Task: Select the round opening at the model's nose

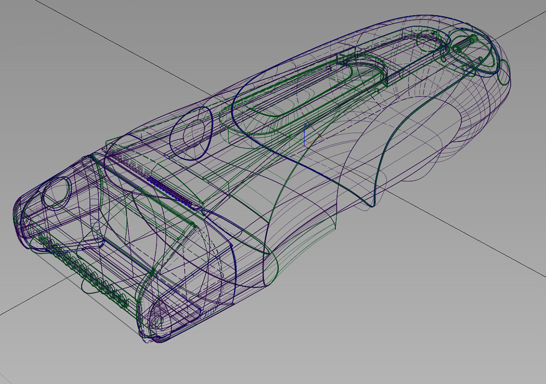Action: [56, 193]
